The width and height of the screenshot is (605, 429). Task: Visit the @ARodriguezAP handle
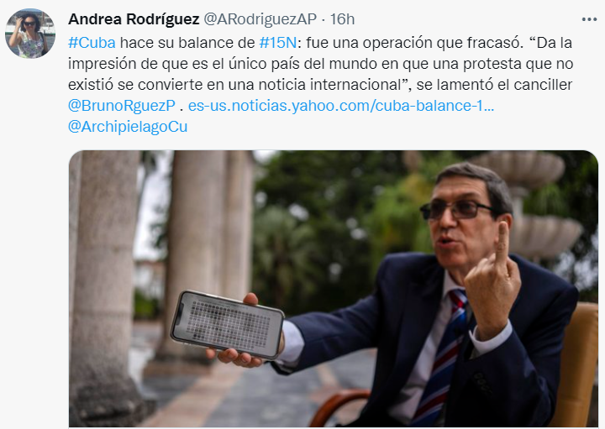point(260,19)
